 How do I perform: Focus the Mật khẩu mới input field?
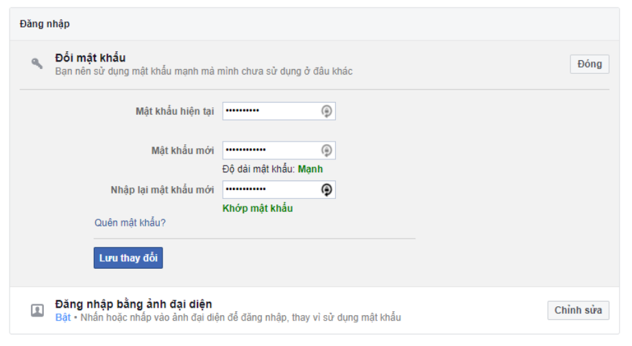[x=279, y=150]
